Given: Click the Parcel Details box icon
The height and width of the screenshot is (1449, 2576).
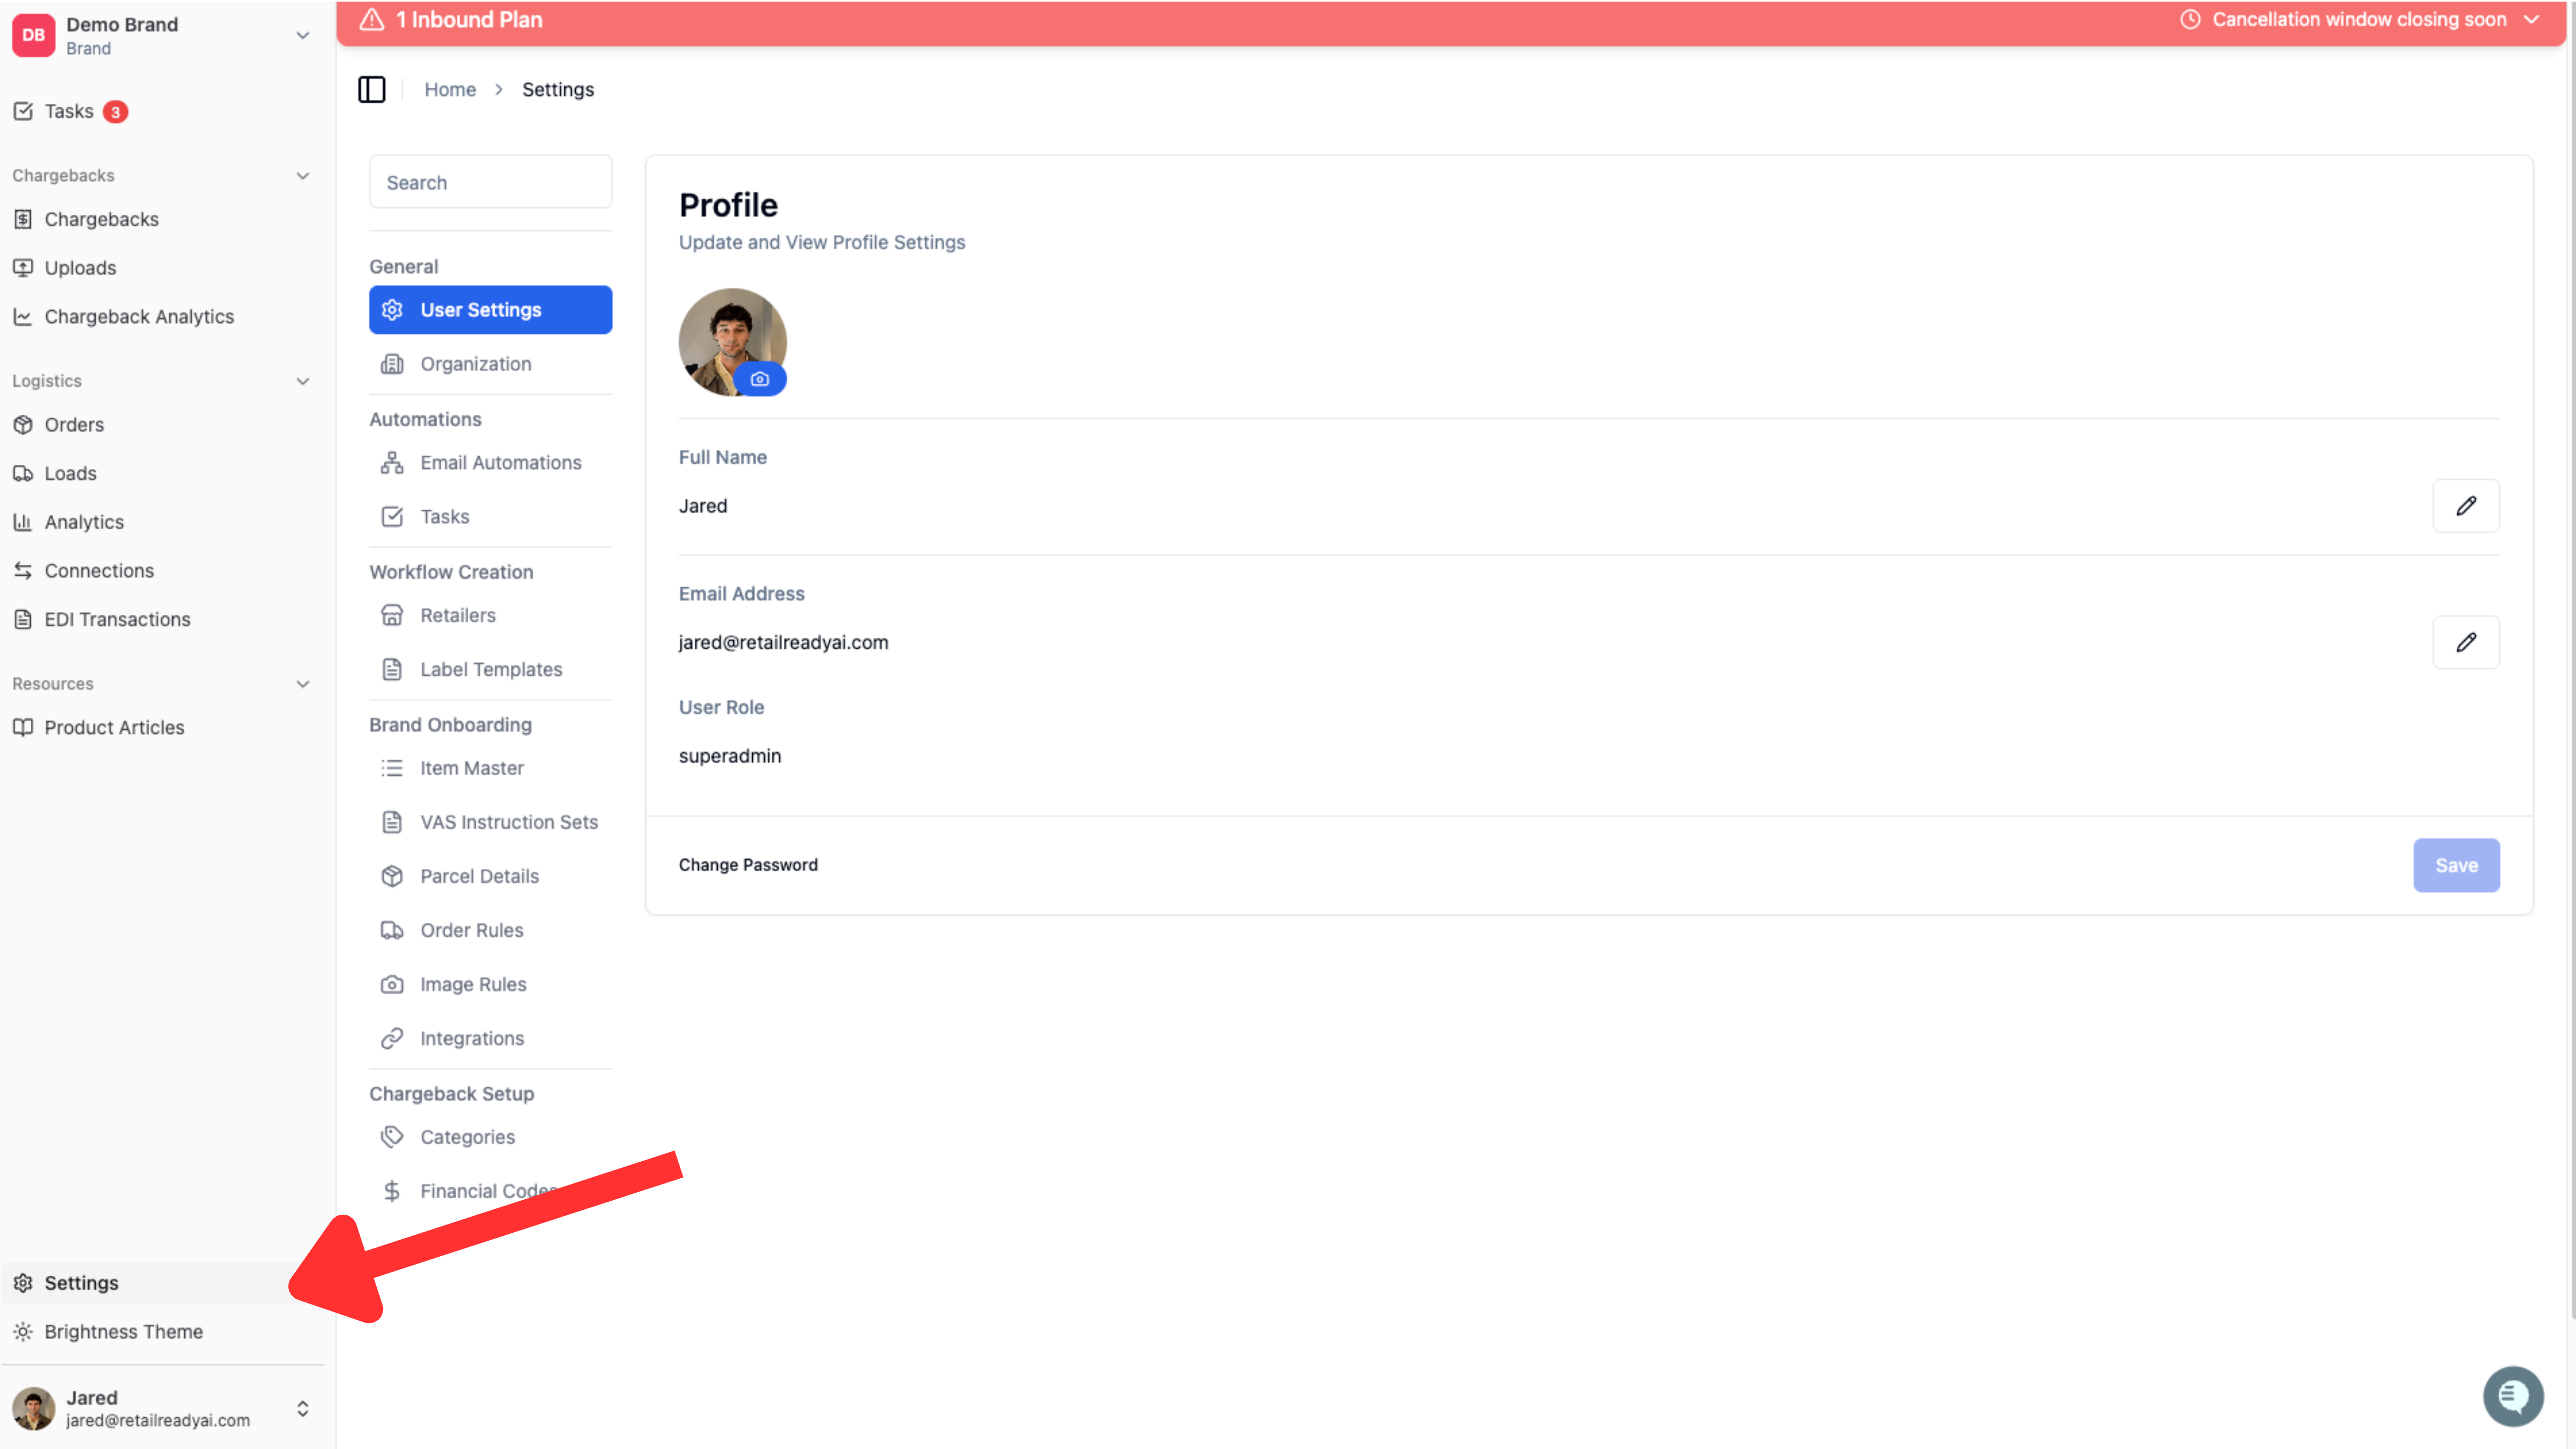Looking at the screenshot, I should 392,876.
